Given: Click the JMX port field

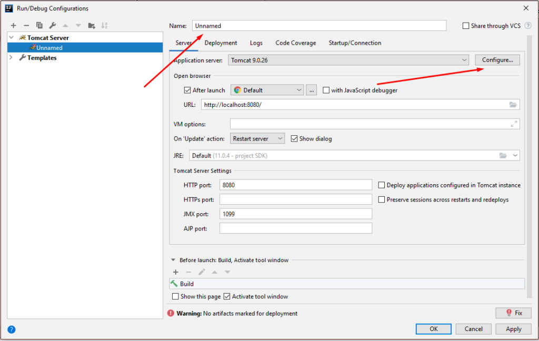Looking at the screenshot, I should pos(296,214).
